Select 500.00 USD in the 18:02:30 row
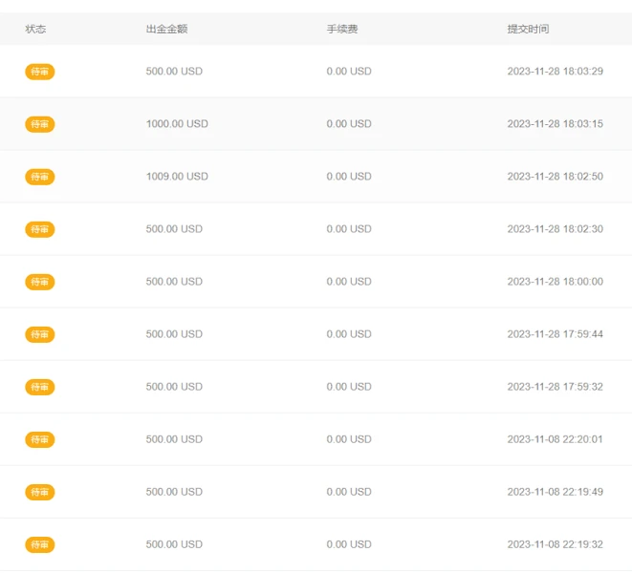 point(174,229)
